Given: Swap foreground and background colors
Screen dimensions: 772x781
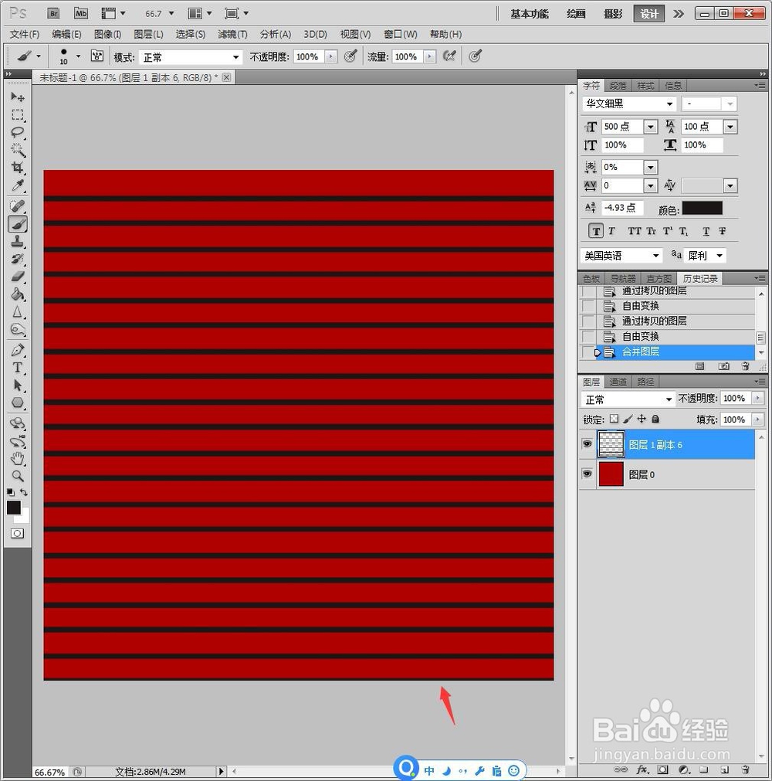Looking at the screenshot, I should tap(23, 492).
